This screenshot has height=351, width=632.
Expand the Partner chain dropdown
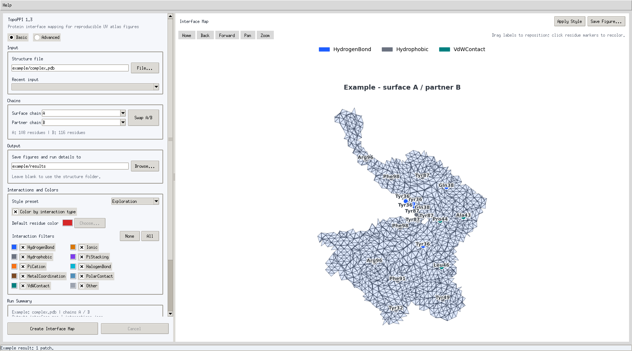[123, 123]
